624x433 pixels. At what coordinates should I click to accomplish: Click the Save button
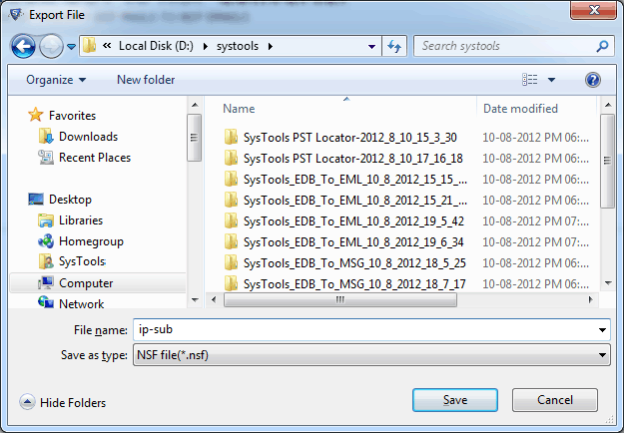click(455, 400)
